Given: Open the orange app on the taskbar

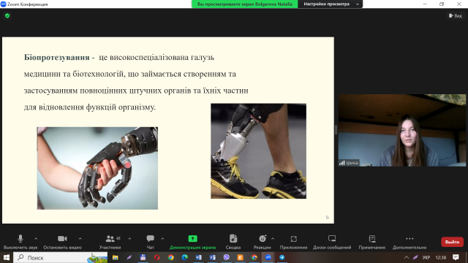Looking at the screenshot, I should [x=241, y=257].
